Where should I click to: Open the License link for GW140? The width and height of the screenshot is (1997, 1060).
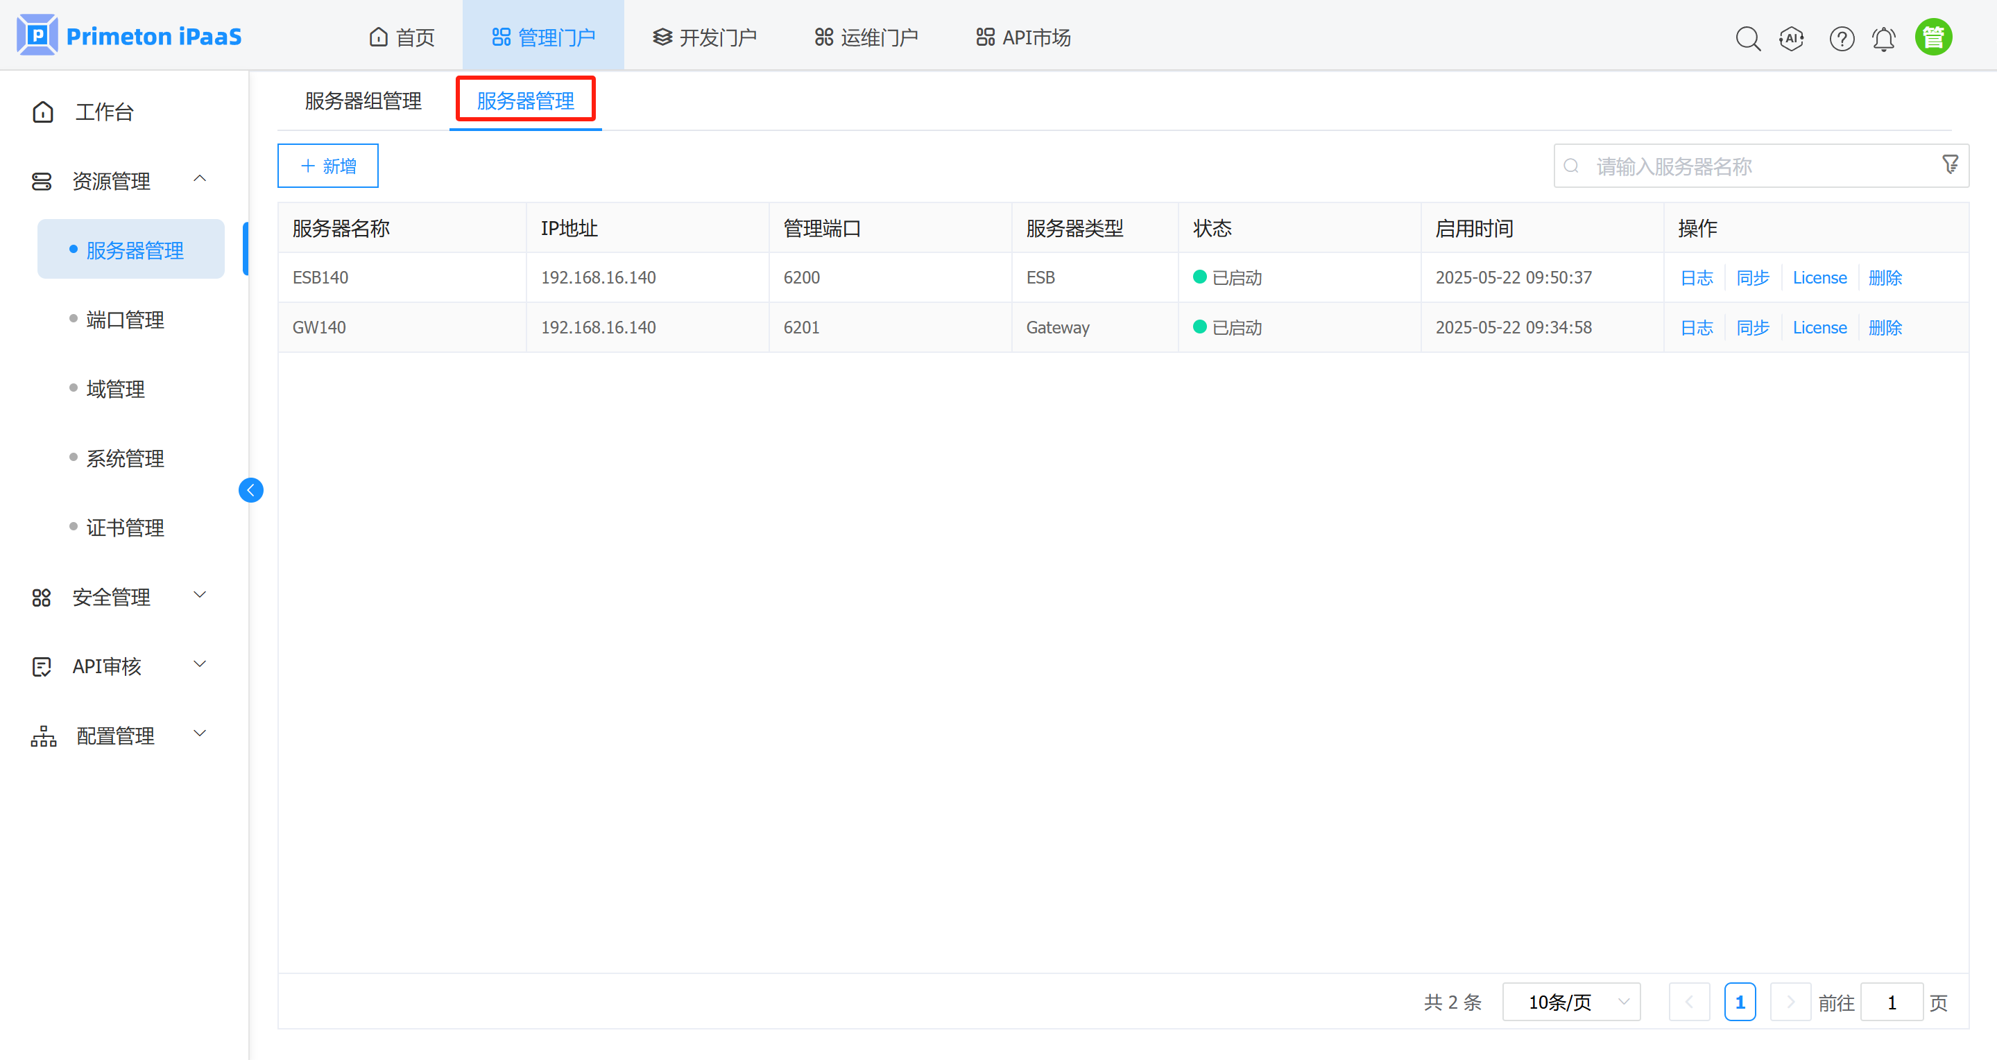[x=1819, y=327]
